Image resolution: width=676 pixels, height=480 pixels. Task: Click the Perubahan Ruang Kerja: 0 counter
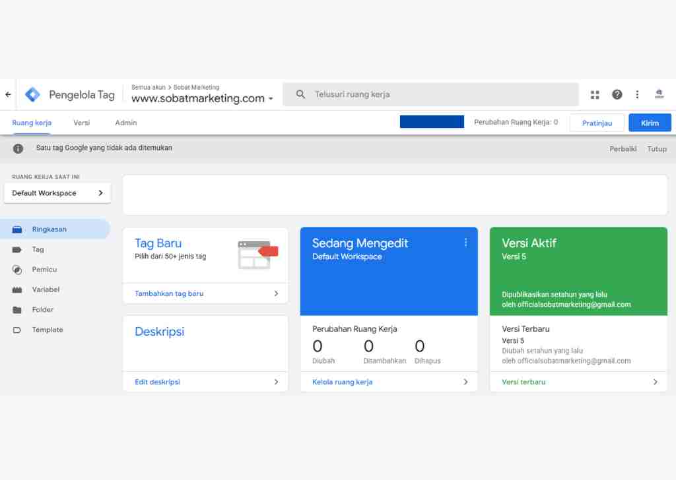coord(516,122)
